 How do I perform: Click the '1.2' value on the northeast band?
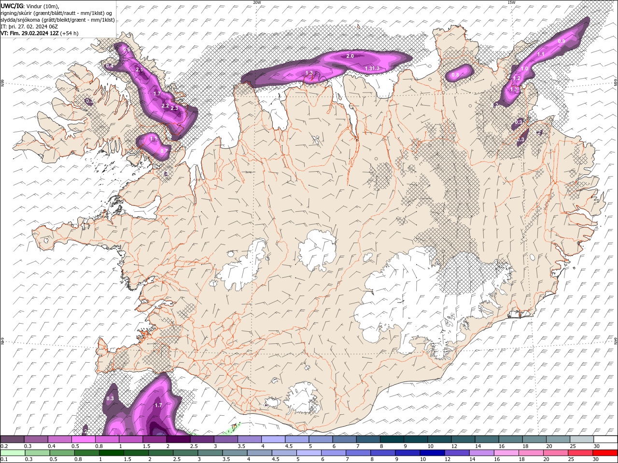pyautogui.click(x=517, y=78)
